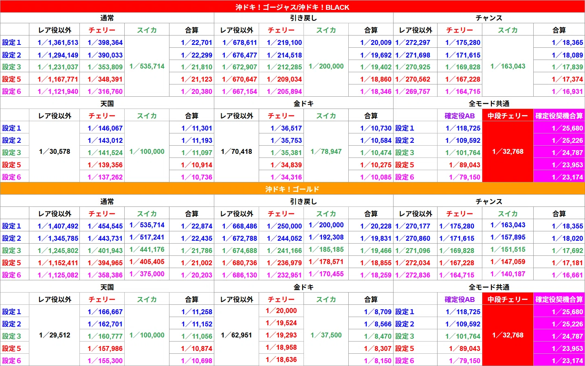Select the cell "1／1,294,149"
This screenshot has width=585, height=366.
[55, 55]
